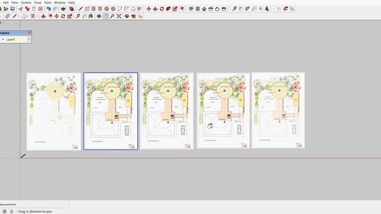Select the Zoom magnifier tool
381x214 pixels.
point(113,16)
